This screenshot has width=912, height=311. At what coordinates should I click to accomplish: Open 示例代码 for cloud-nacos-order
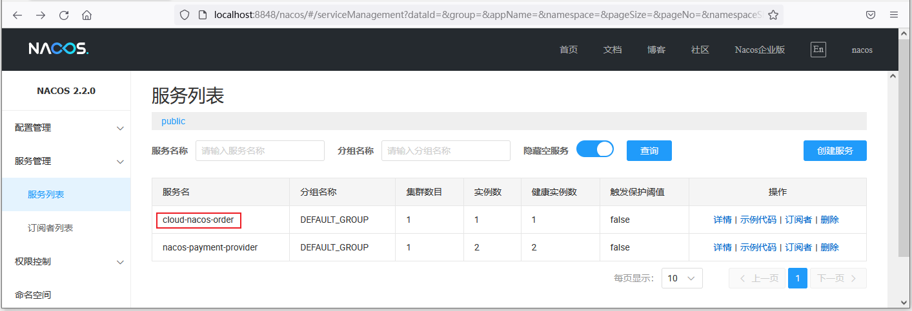(x=758, y=220)
